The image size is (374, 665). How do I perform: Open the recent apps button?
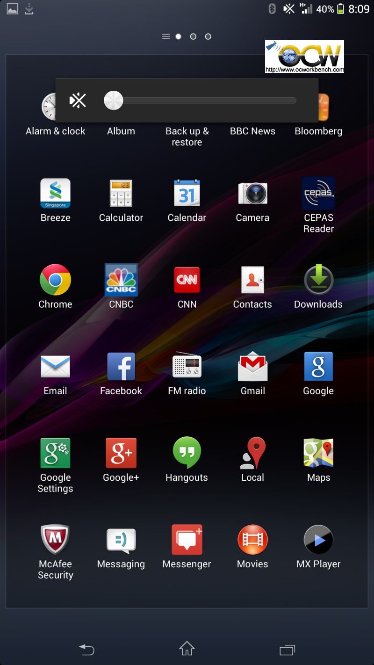click(288, 650)
